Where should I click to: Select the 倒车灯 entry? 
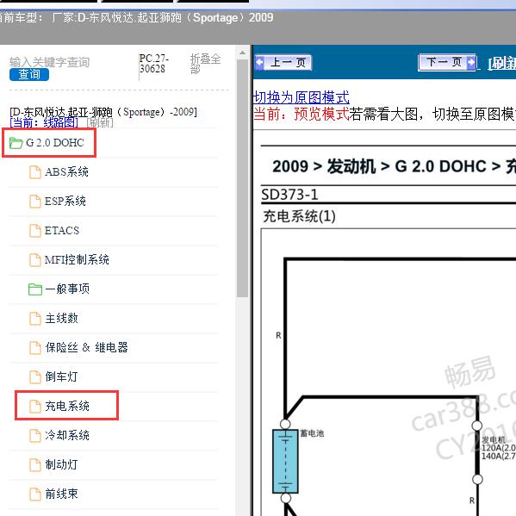click(61, 376)
